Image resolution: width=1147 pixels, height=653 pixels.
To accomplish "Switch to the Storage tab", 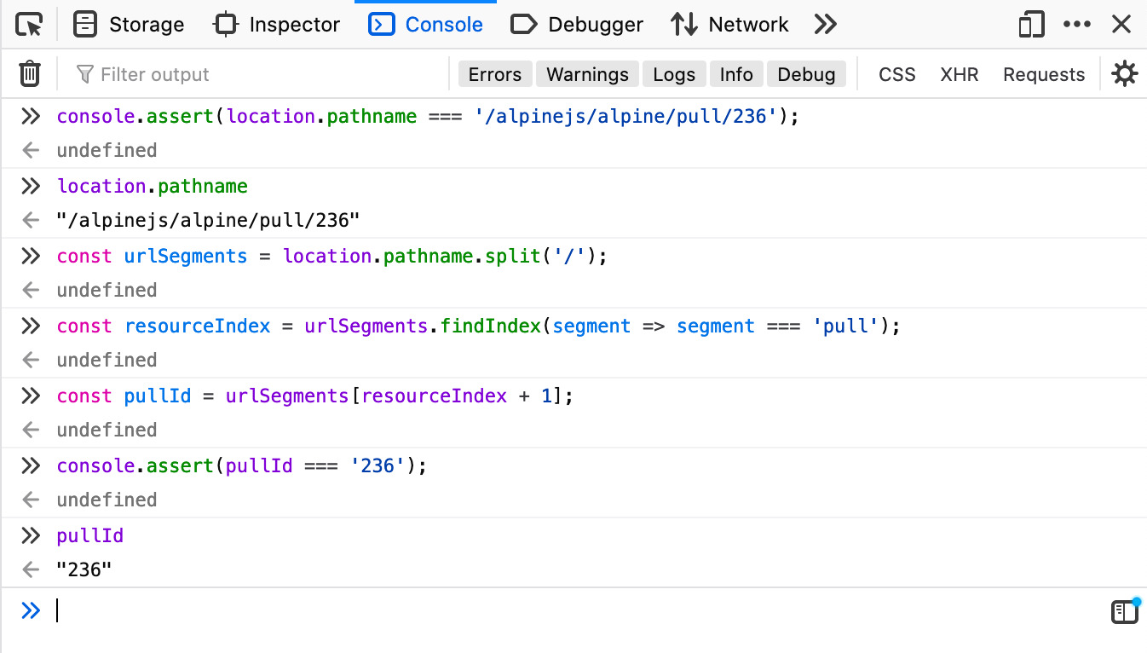I will click(x=129, y=25).
